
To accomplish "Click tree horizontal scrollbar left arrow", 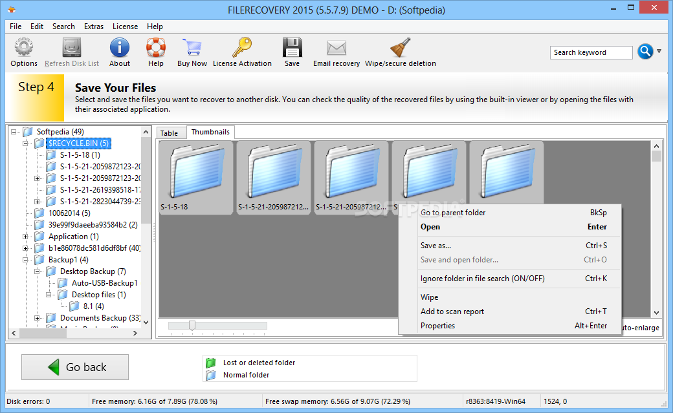I will 14,333.
